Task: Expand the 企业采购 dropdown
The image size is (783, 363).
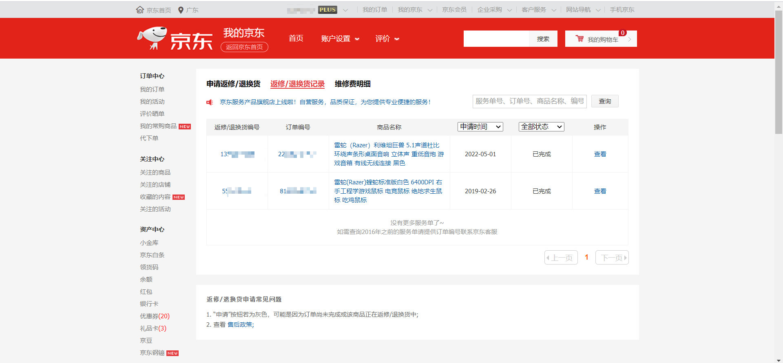Action: 509,10
